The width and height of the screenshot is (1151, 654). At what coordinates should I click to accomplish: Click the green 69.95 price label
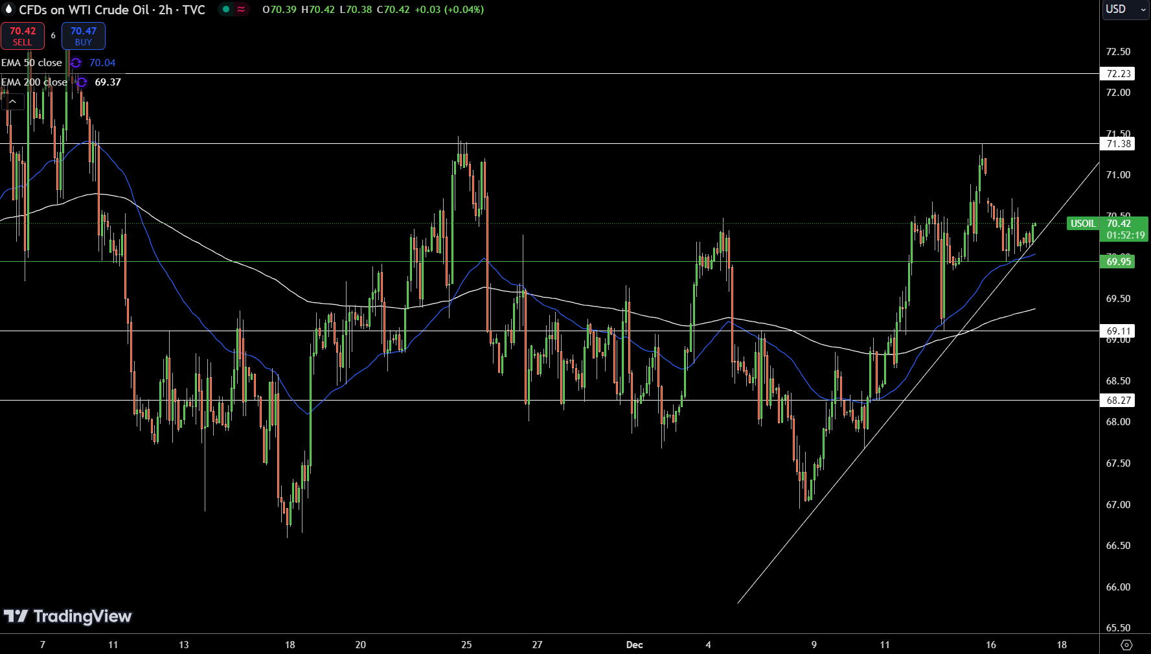click(1118, 262)
